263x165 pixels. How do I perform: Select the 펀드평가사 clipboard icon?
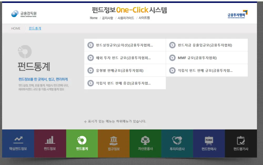pyautogui.click(x=241, y=140)
